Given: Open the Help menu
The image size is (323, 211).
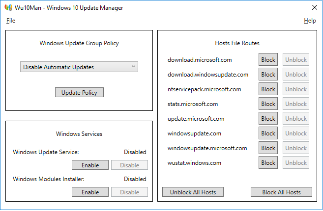Looking at the screenshot, I should click(x=310, y=21).
